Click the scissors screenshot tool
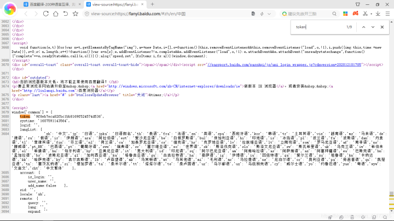Screen dimensions: 394x221 [365, 14]
